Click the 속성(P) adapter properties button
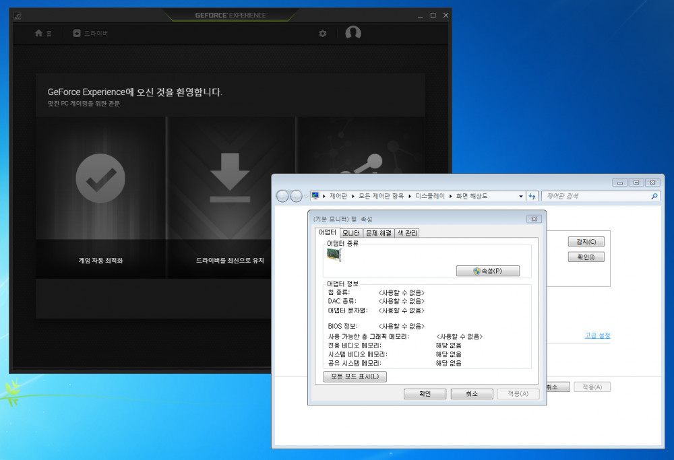This screenshot has height=460, width=674. click(488, 271)
